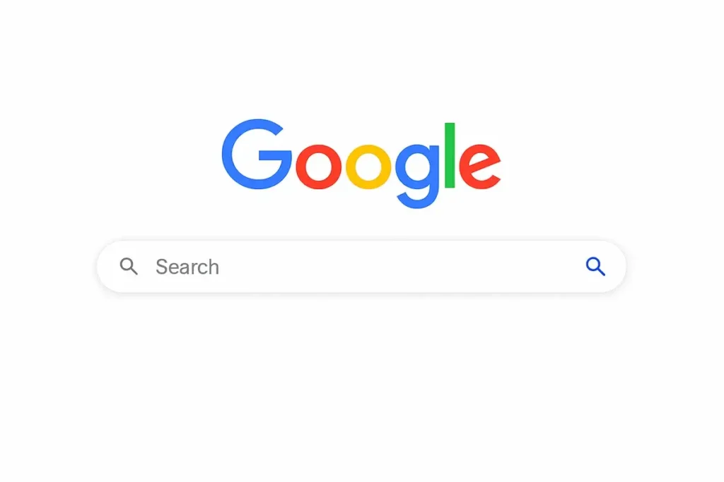This screenshot has height=482, width=724.
Task: Click empty space inside the search bar
Action: 397,266
